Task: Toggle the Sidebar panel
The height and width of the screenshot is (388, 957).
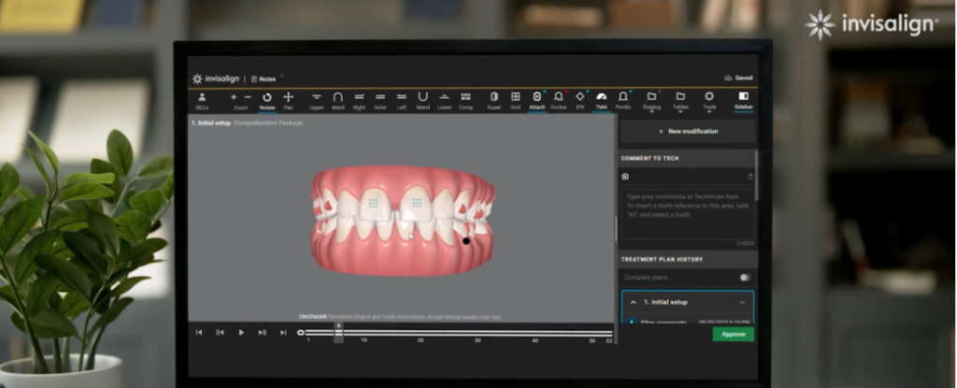Action: point(743,99)
